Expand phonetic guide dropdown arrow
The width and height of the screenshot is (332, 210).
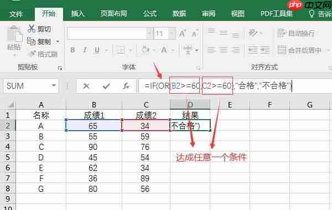click(196, 50)
